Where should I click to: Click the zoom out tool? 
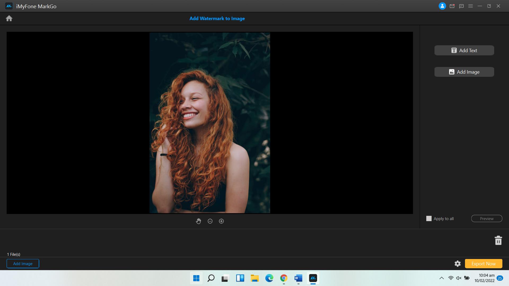[x=210, y=221]
